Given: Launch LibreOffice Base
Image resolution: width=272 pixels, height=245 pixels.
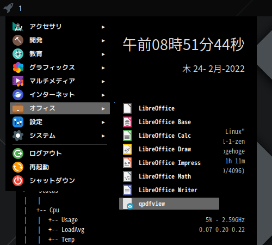Looking at the screenshot, I should click(x=169, y=122).
